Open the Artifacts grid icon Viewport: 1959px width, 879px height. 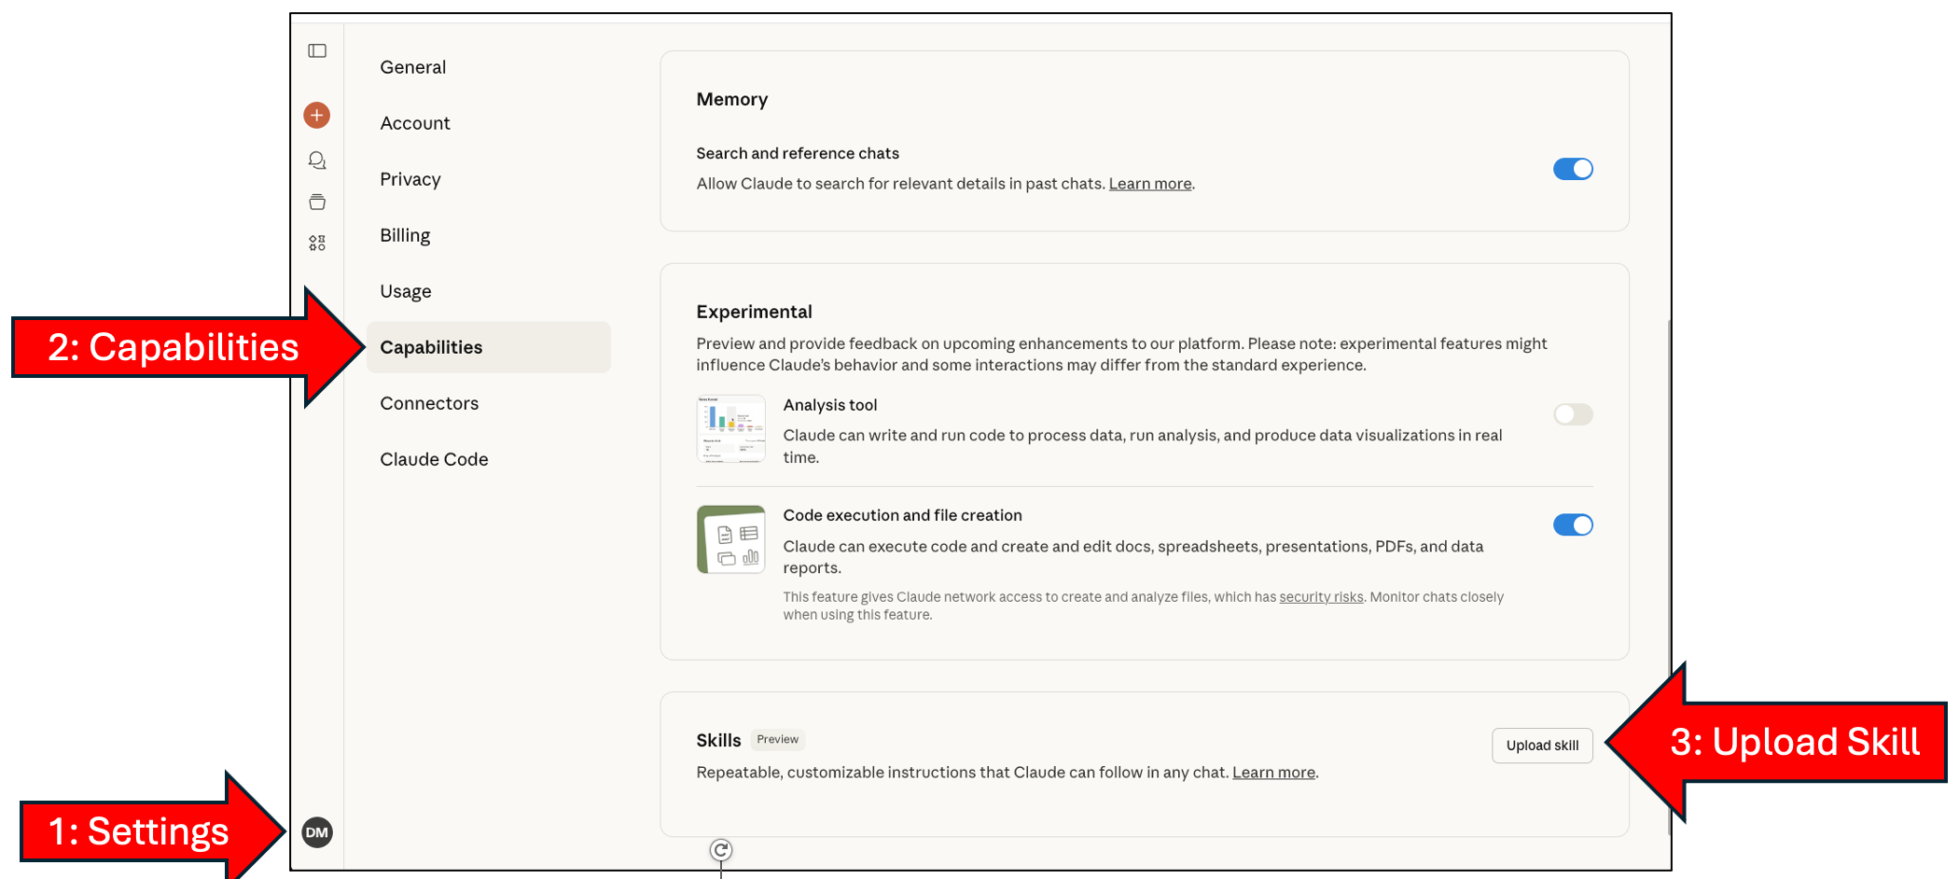(317, 243)
